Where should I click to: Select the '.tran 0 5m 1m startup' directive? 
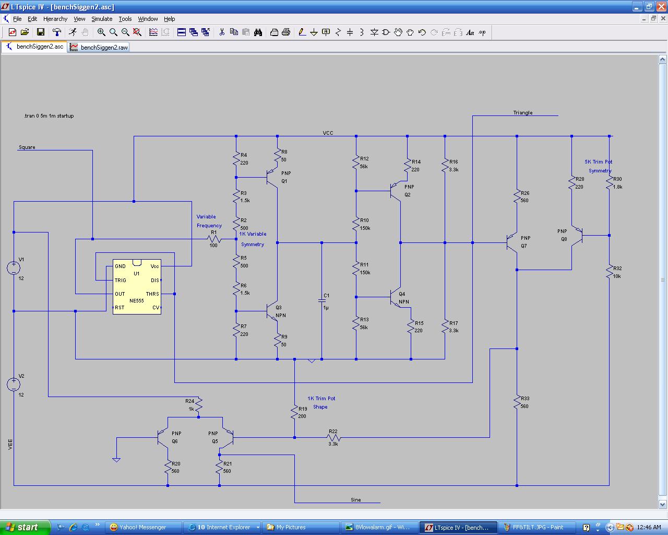49,116
